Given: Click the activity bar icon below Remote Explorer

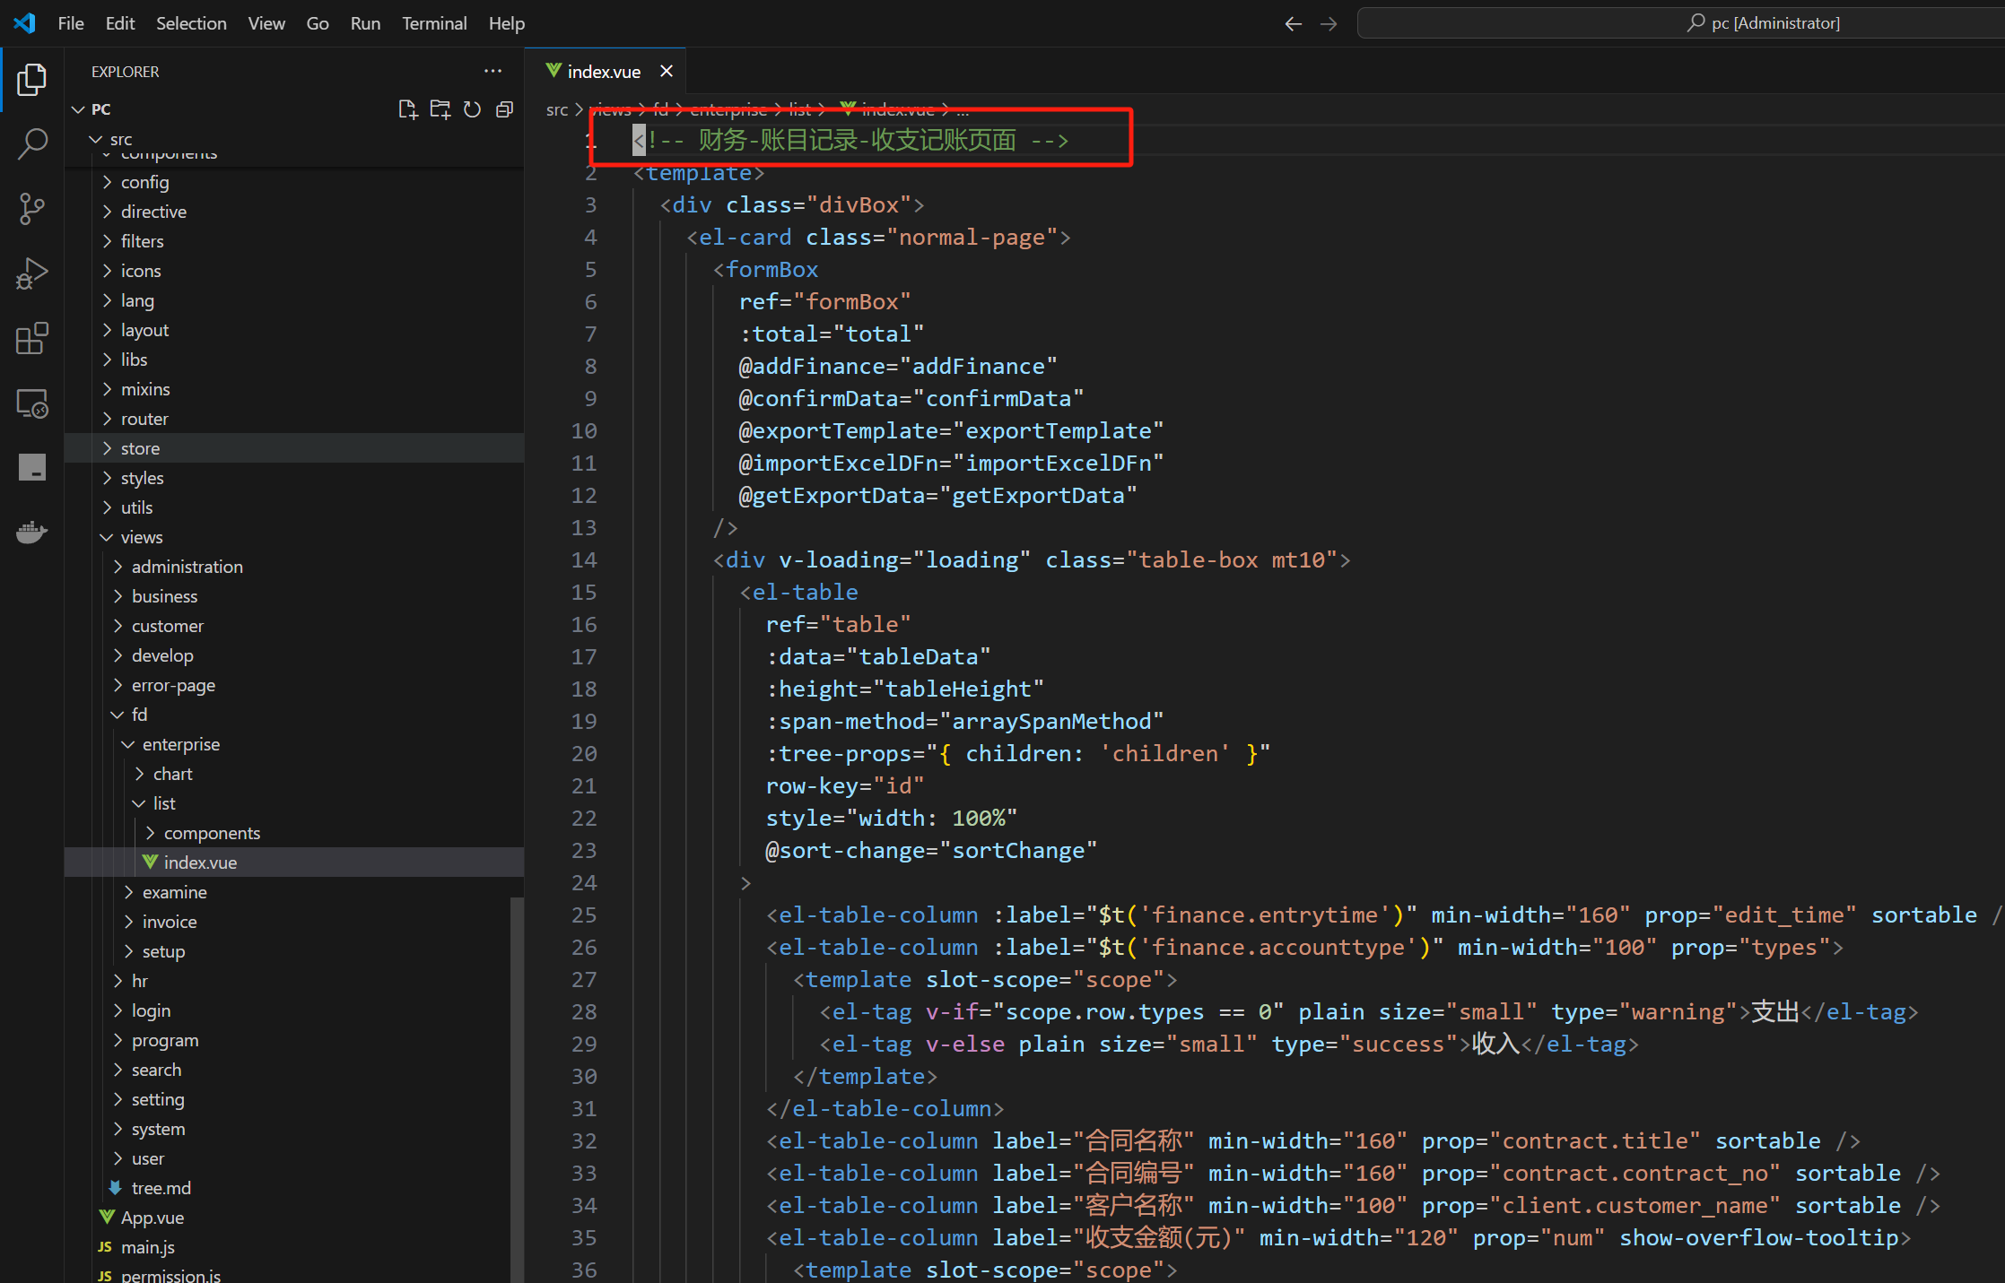Looking at the screenshot, I should [x=31, y=467].
